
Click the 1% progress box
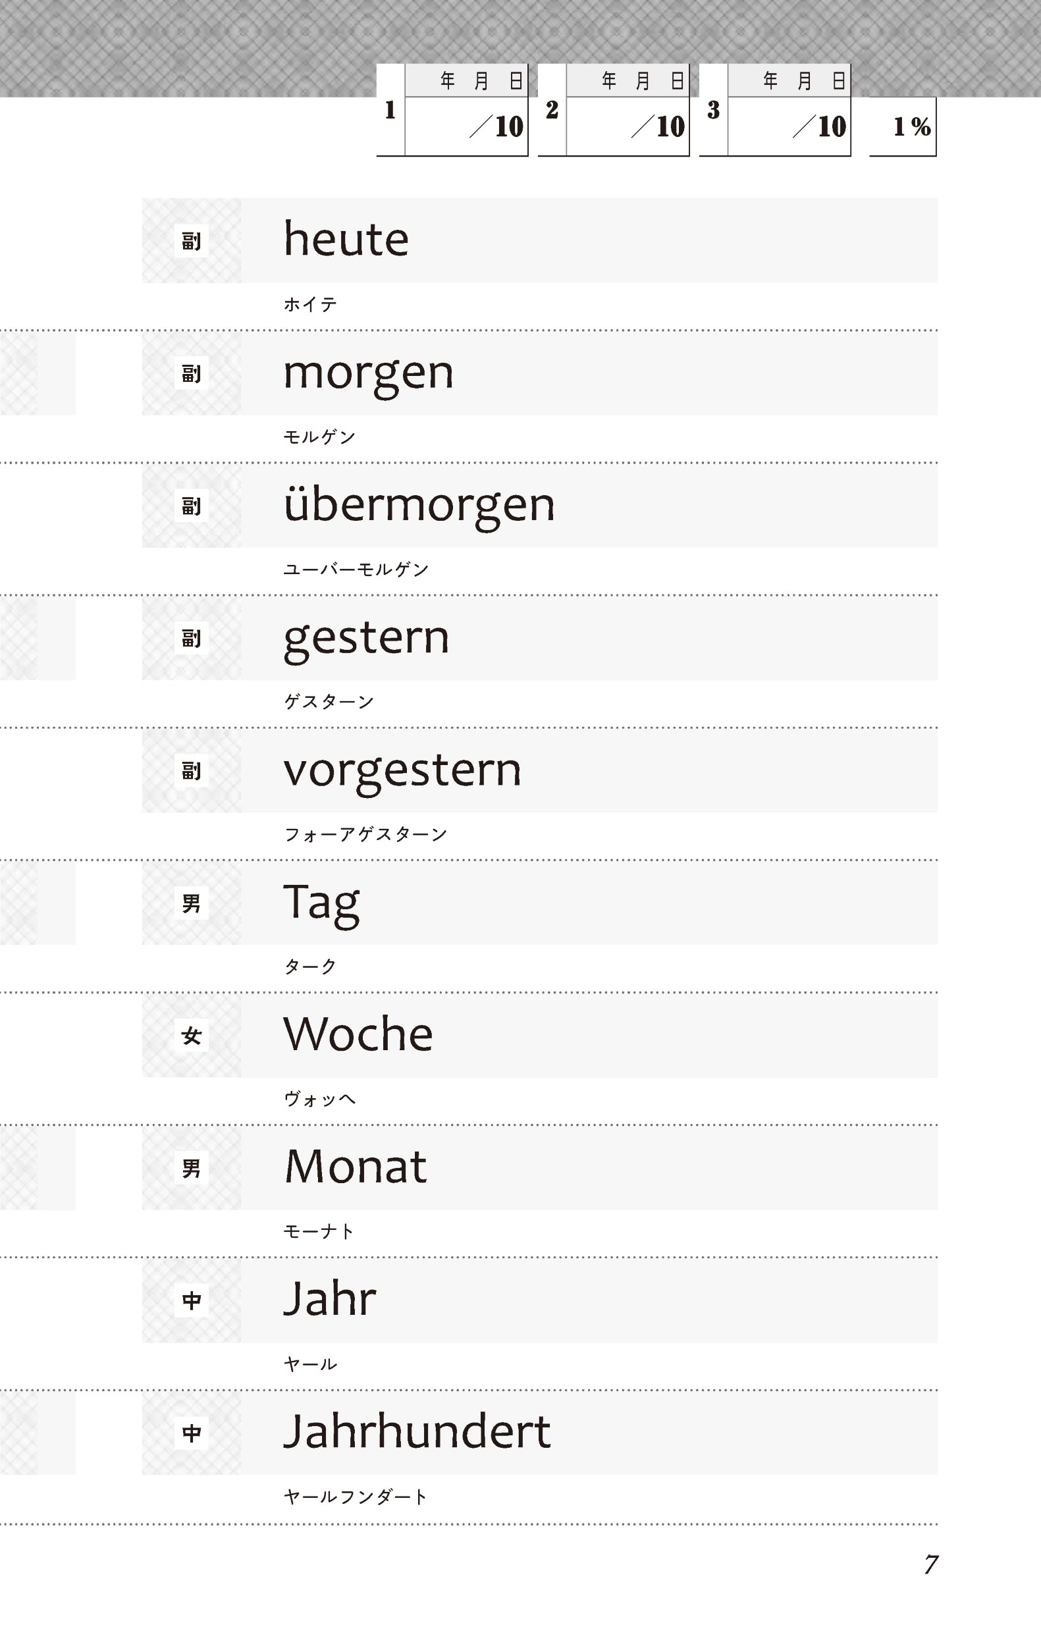point(903,126)
